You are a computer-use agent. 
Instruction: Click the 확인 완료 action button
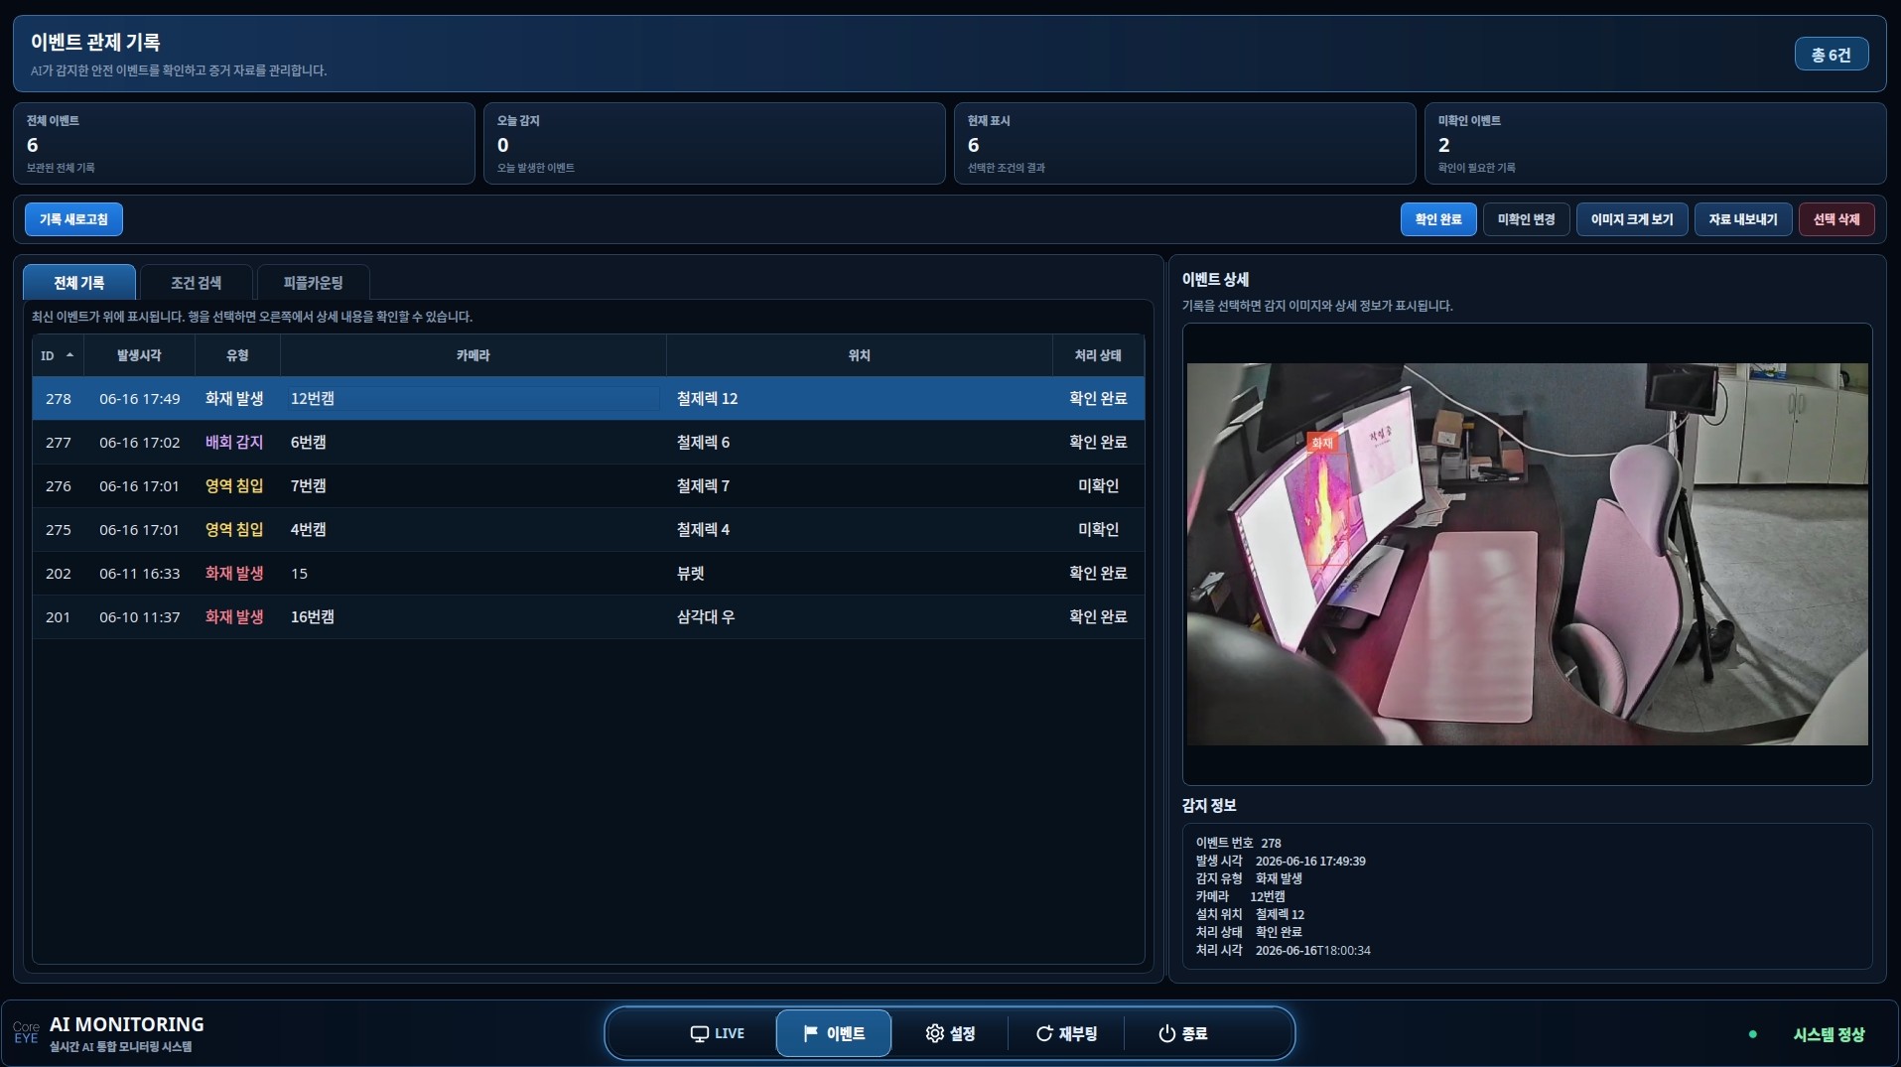[1438, 219]
